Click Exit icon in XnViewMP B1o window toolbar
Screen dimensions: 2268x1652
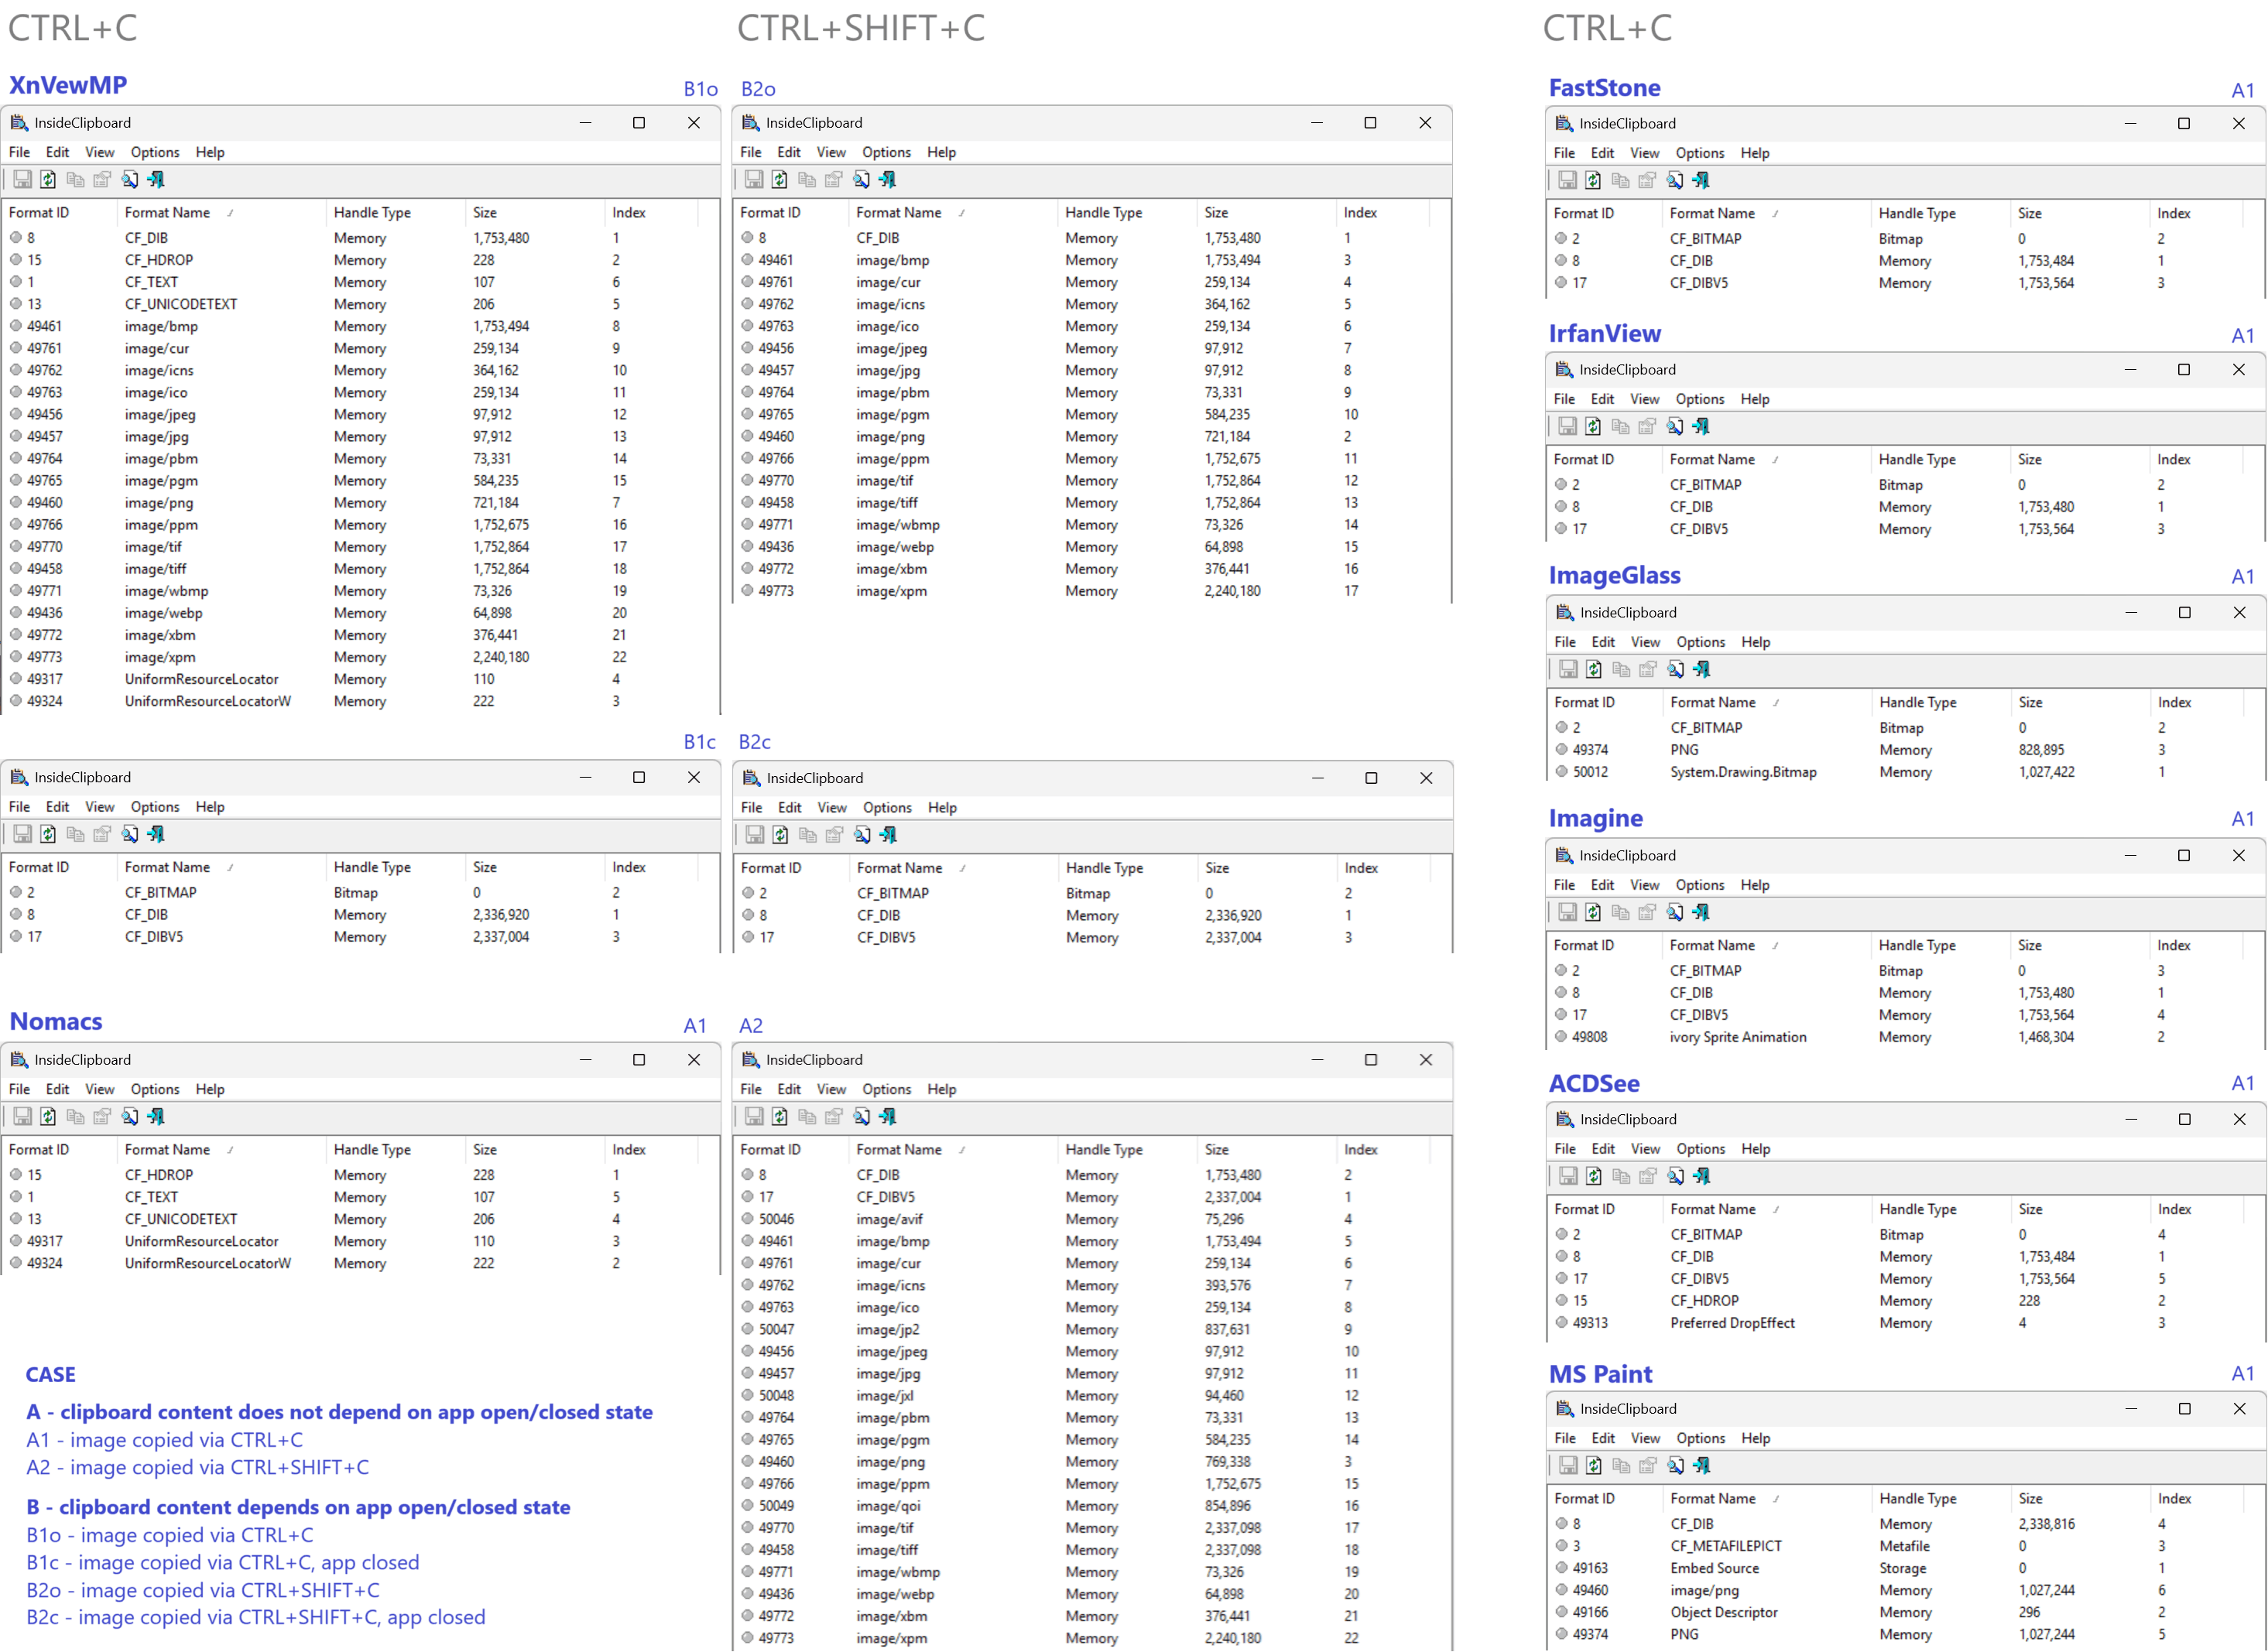156,180
